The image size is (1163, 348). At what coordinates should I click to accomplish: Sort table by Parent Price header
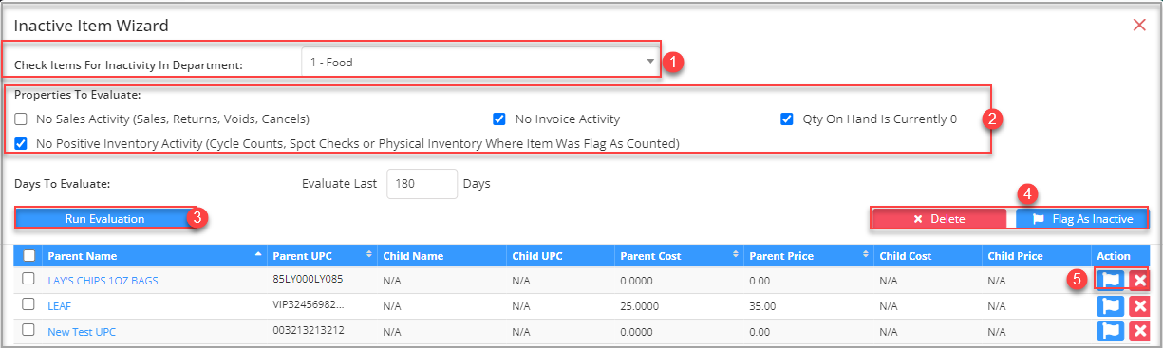pyautogui.click(x=808, y=255)
